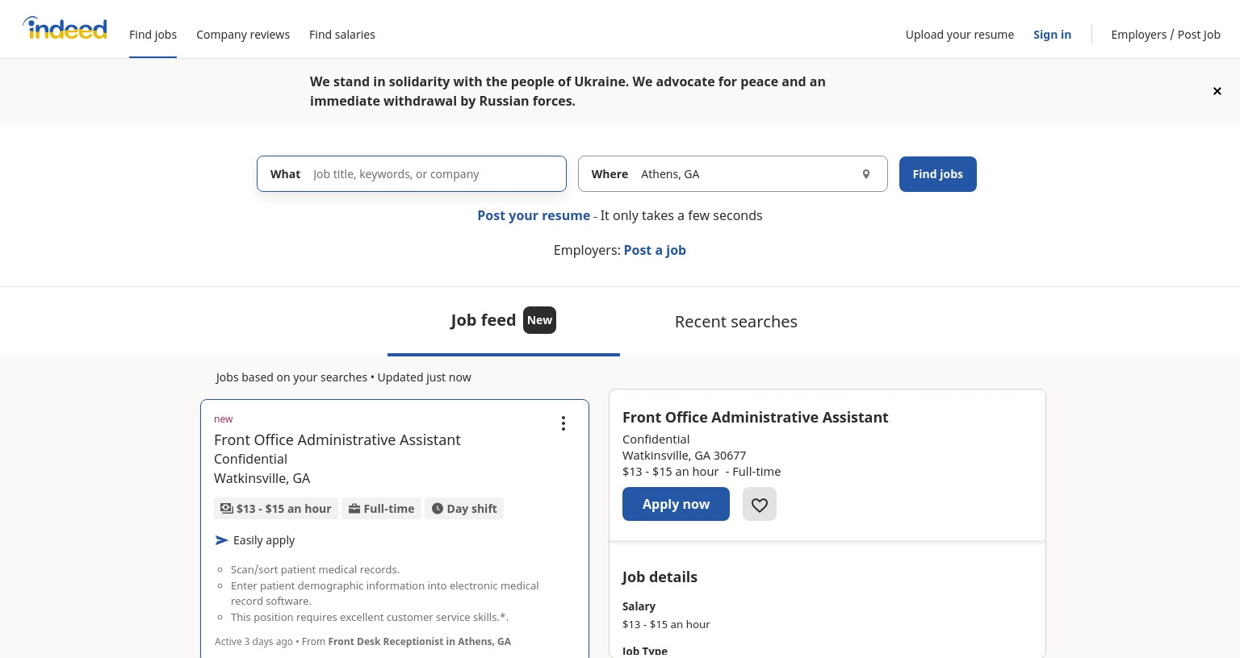Open Find salaries page
1240x658 pixels.
pos(342,35)
